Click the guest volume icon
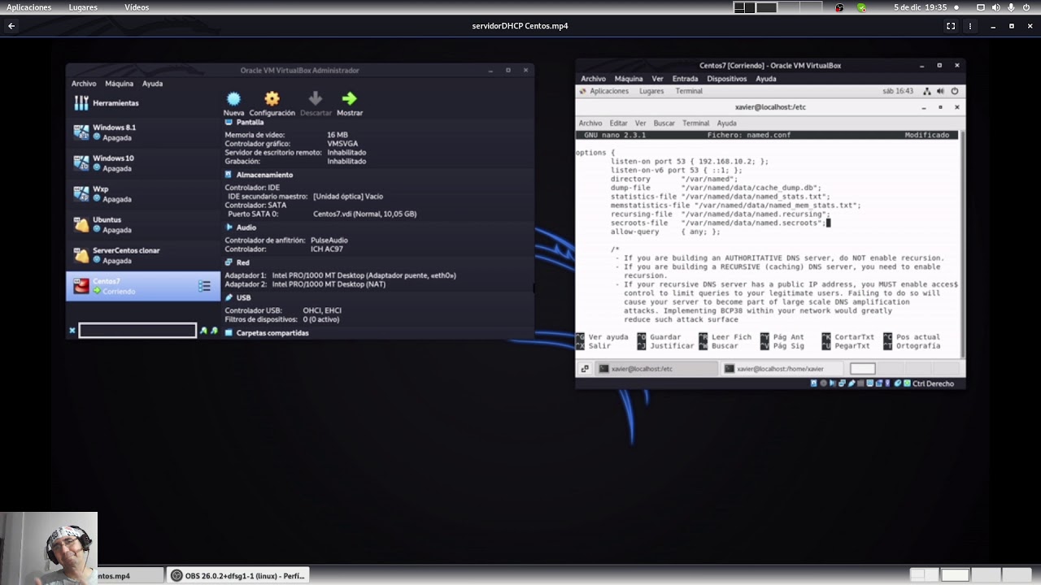Screen dimensions: 1041x585 941,91
